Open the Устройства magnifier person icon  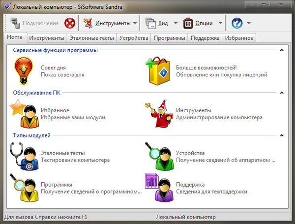158,156
